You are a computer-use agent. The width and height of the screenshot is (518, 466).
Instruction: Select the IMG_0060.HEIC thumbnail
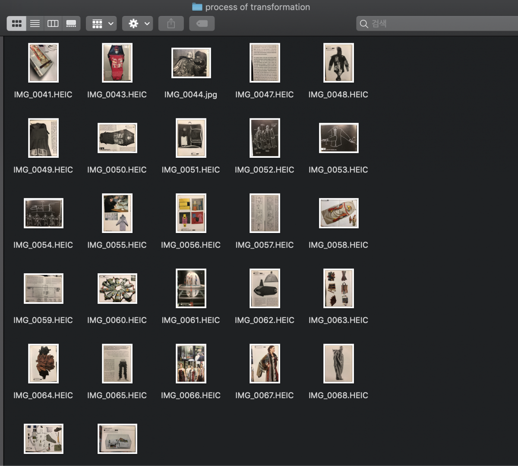click(x=117, y=288)
